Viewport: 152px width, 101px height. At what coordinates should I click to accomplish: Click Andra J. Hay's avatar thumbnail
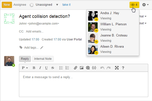pyautogui.click(x=93, y=16)
